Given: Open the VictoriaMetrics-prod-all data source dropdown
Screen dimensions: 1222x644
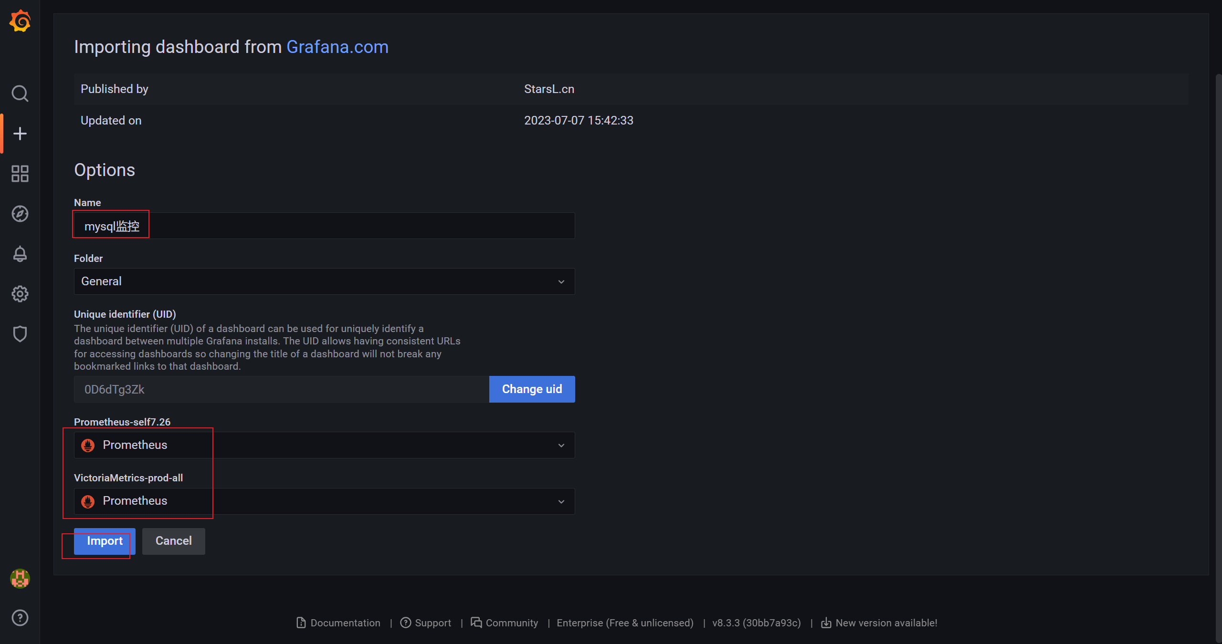Looking at the screenshot, I should pos(324,501).
